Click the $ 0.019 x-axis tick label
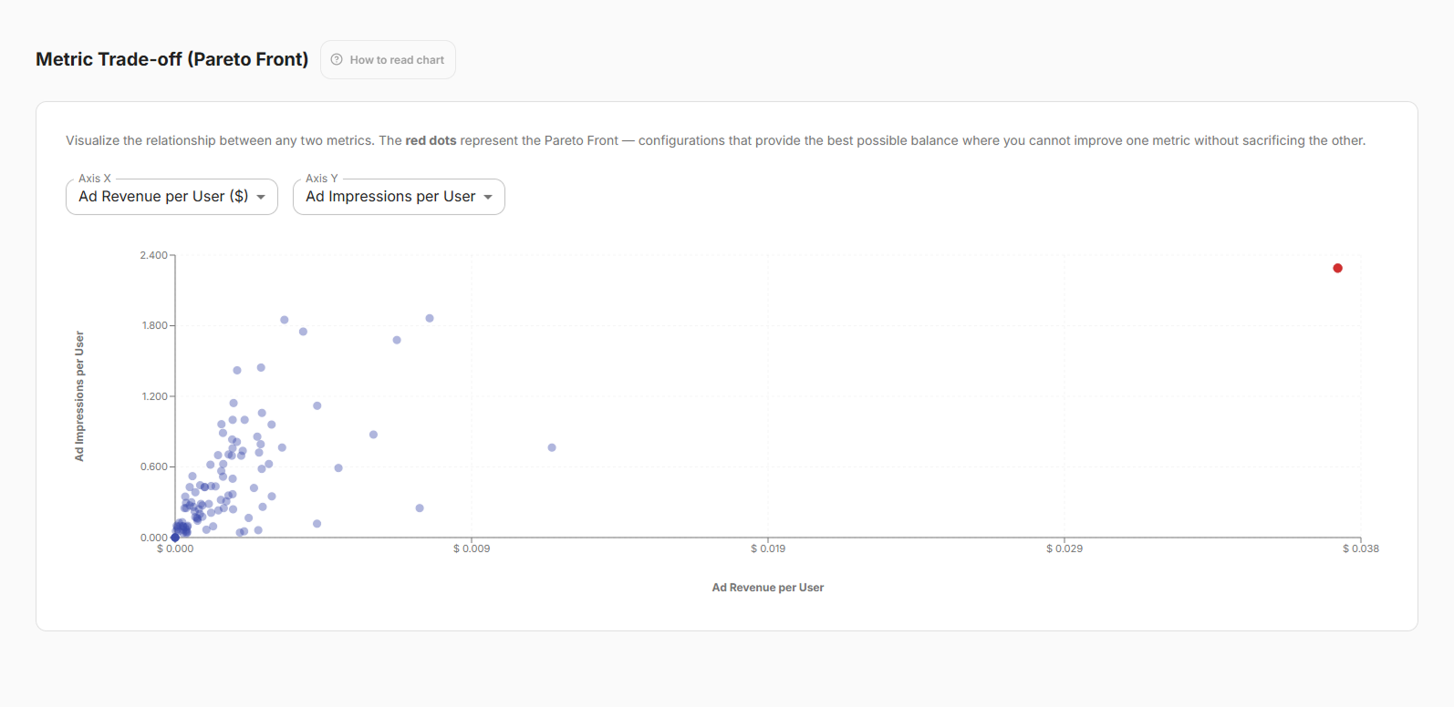Image resolution: width=1454 pixels, height=707 pixels. (768, 548)
